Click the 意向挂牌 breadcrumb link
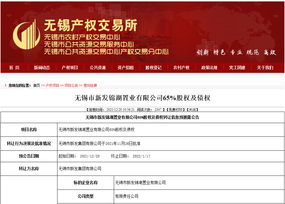Image resolution: width=285 pixels, height=204 pixels. 90,86
